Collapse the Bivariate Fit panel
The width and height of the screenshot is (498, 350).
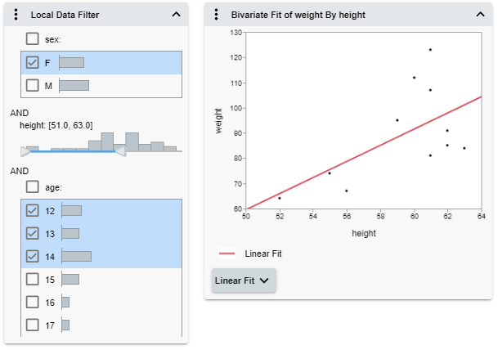coord(479,14)
